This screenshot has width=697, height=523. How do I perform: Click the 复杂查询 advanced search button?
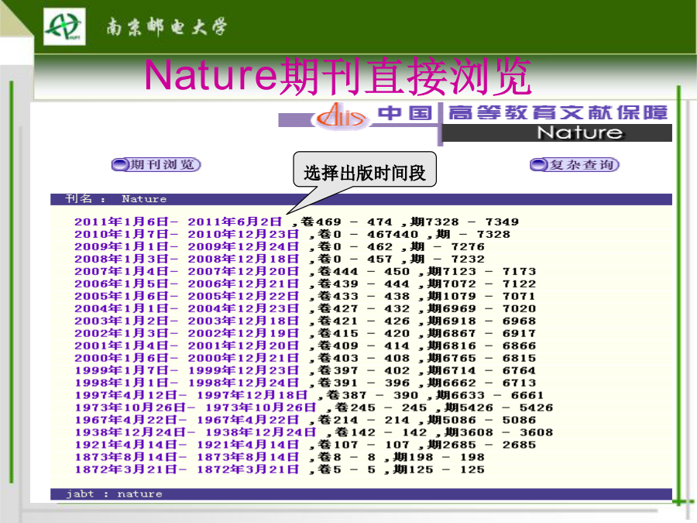pyautogui.click(x=575, y=165)
